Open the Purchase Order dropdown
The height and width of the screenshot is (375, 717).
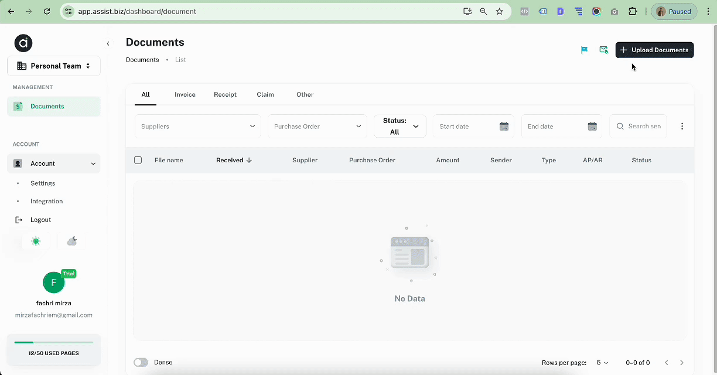pos(317,127)
